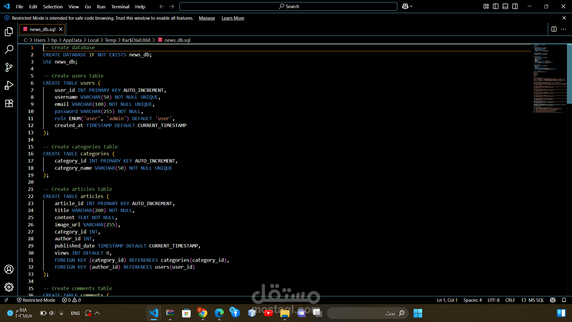Viewport: 572px width, 322px height.
Task: Show hidden tray icons chevron
Action: pyautogui.click(x=97, y=313)
